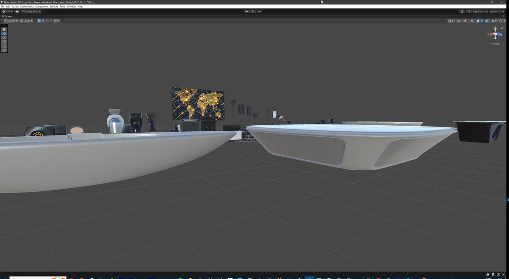The image size is (509, 279).
Task: Click the Play button
Action: [247, 11]
